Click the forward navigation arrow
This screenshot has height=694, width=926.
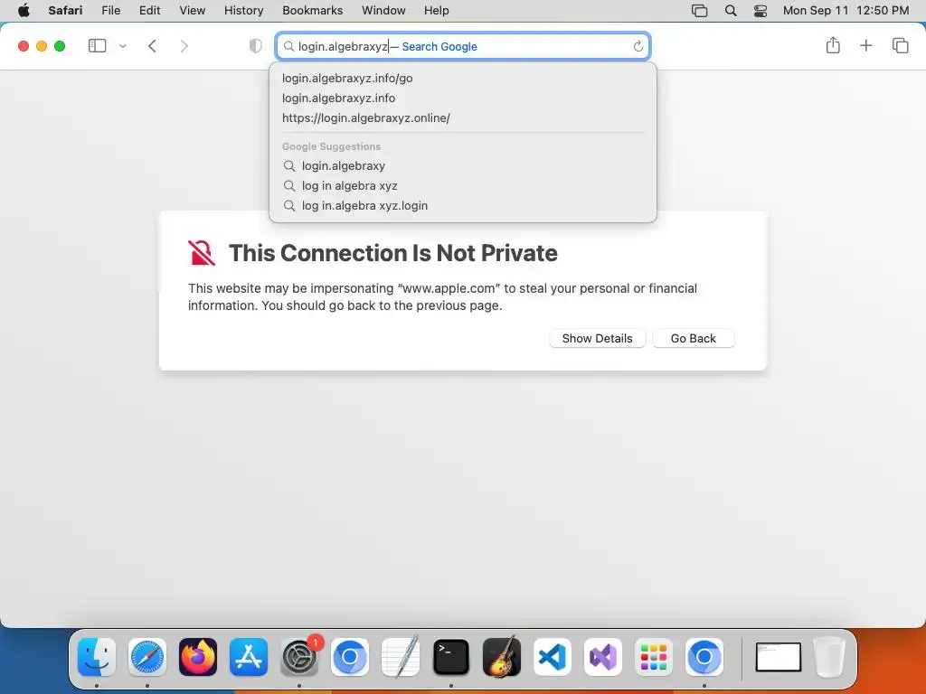coord(184,46)
